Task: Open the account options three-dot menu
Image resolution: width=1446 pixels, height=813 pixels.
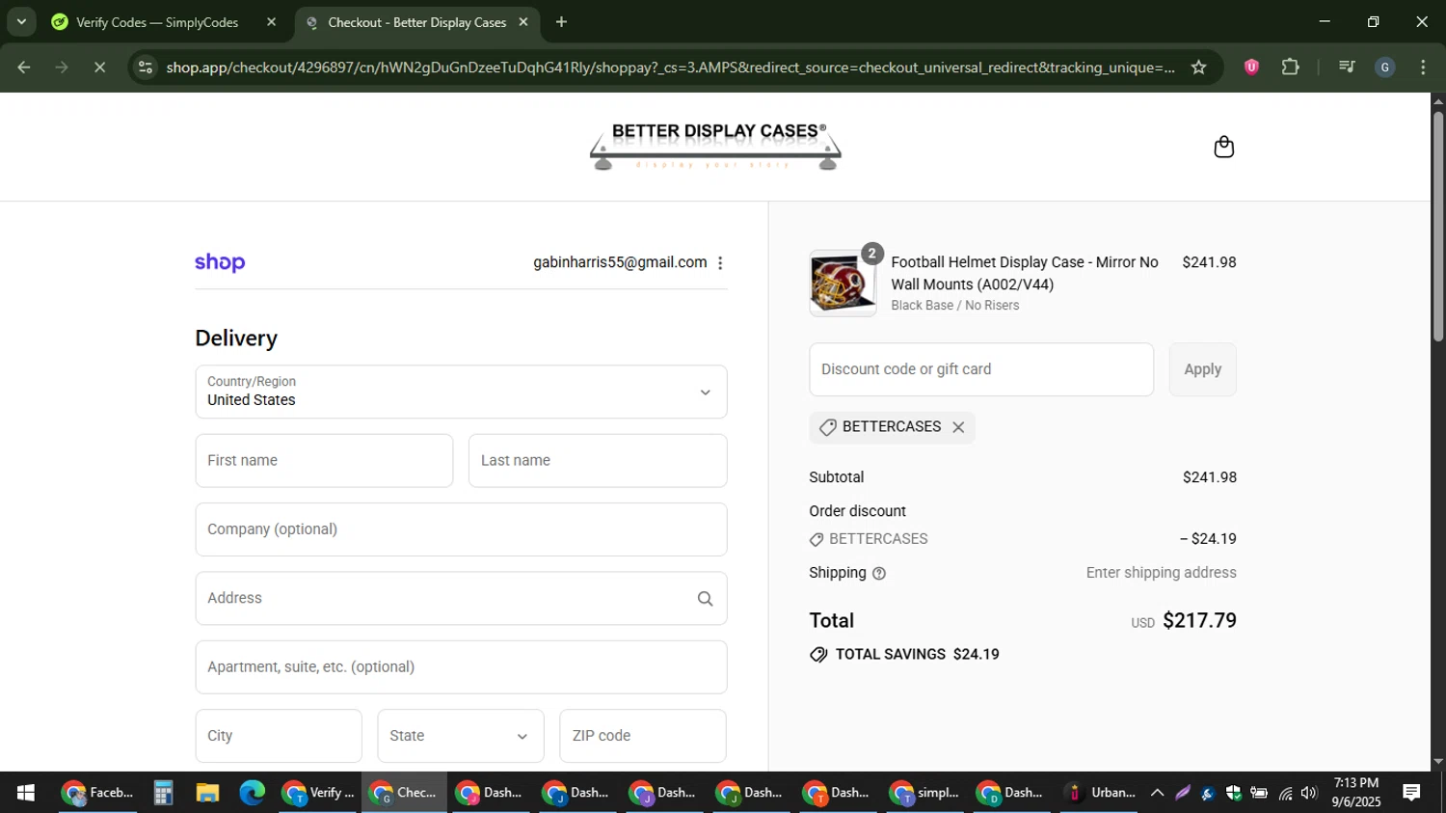Action: 720,263
